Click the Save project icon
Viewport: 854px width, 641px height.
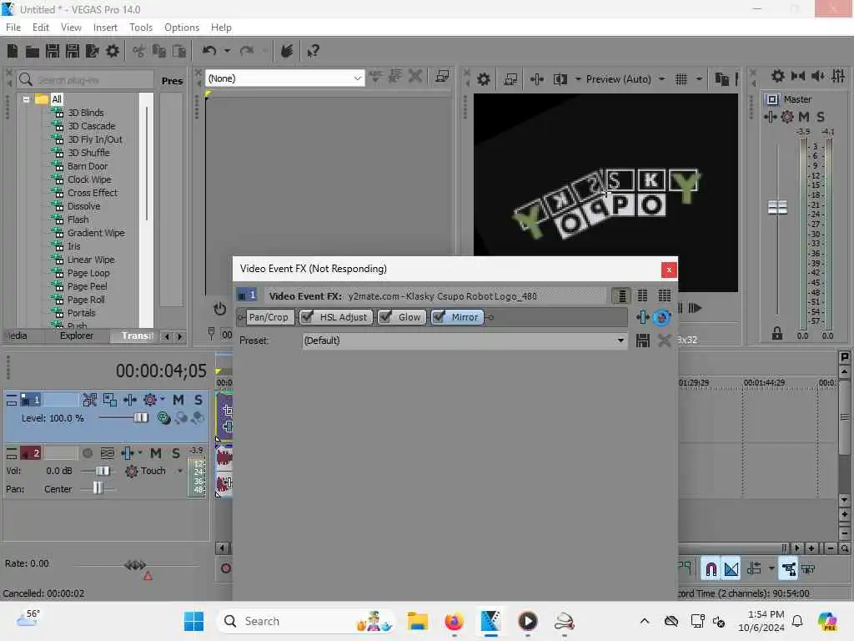(53, 51)
